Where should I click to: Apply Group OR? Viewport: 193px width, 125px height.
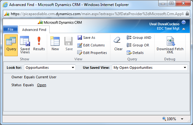[x=138, y=45]
